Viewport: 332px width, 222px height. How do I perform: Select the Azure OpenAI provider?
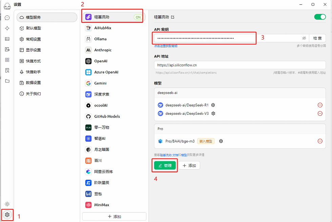pyautogui.click(x=114, y=72)
